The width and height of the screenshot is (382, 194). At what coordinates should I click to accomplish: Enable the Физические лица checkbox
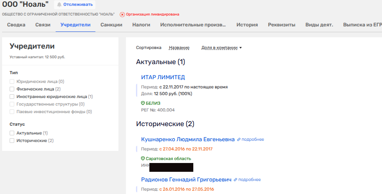pyautogui.click(x=12, y=89)
